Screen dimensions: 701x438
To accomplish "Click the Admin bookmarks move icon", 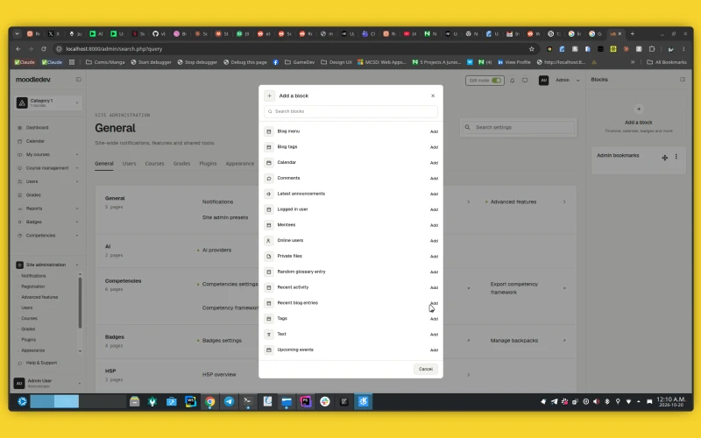I will [x=665, y=158].
